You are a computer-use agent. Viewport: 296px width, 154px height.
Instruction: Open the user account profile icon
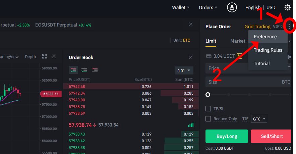[232, 8]
